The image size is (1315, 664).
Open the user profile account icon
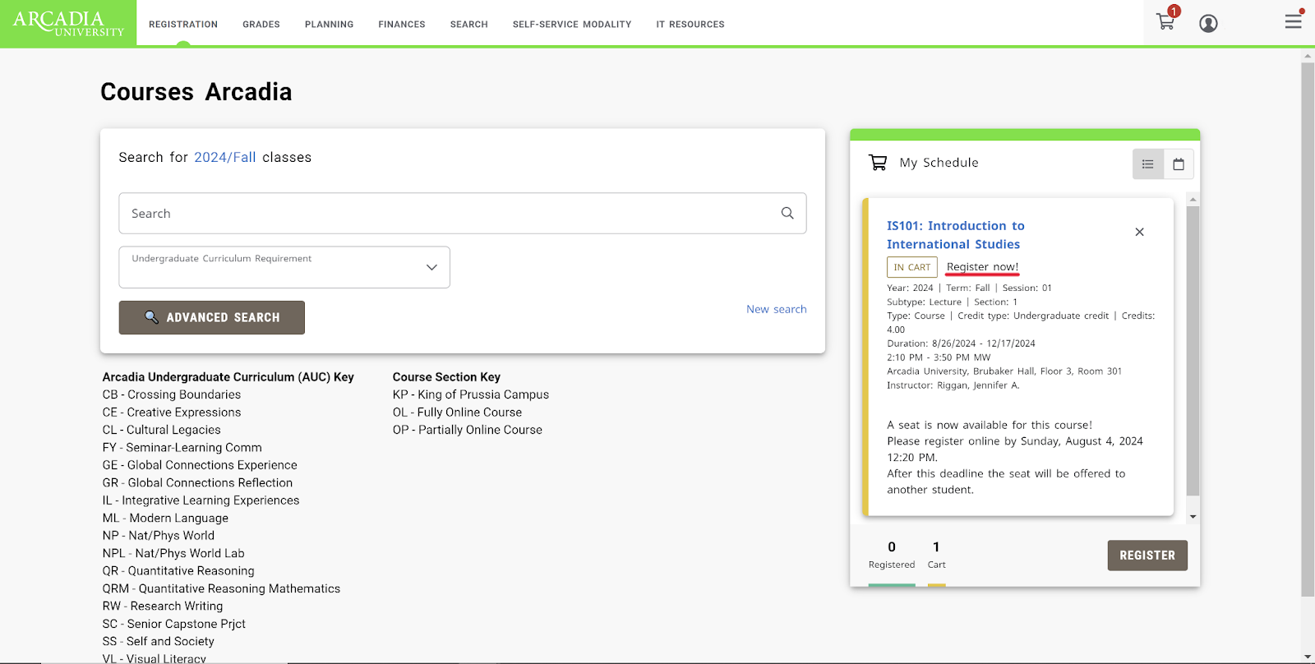(1208, 24)
